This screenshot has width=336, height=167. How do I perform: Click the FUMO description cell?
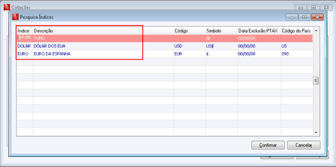click(103, 38)
